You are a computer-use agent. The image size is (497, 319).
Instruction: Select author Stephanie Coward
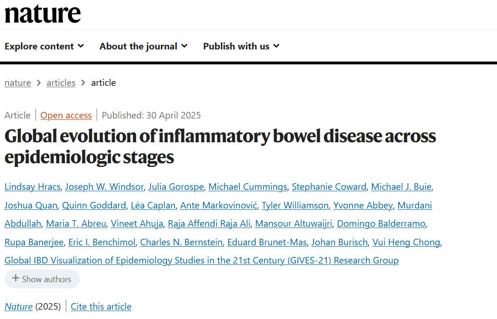click(x=329, y=187)
